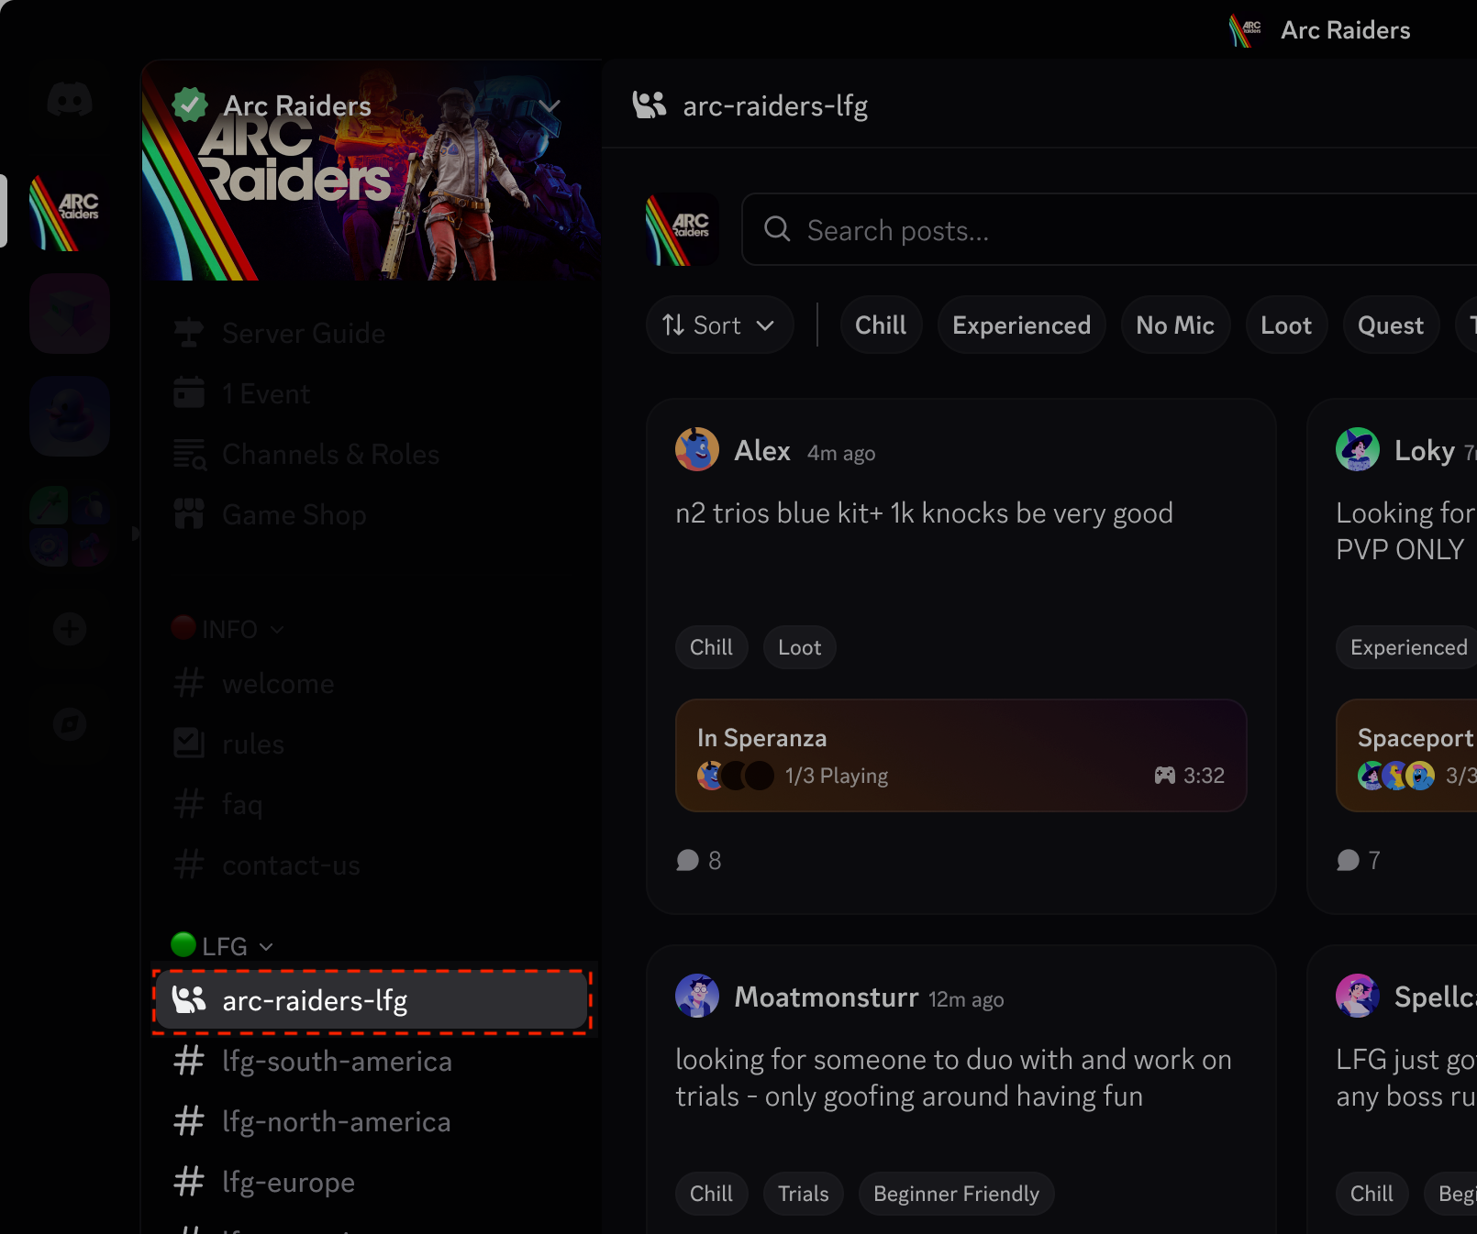This screenshot has width=1477, height=1234.
Task: Click the Search posts field
Action: click(1109, 229)
